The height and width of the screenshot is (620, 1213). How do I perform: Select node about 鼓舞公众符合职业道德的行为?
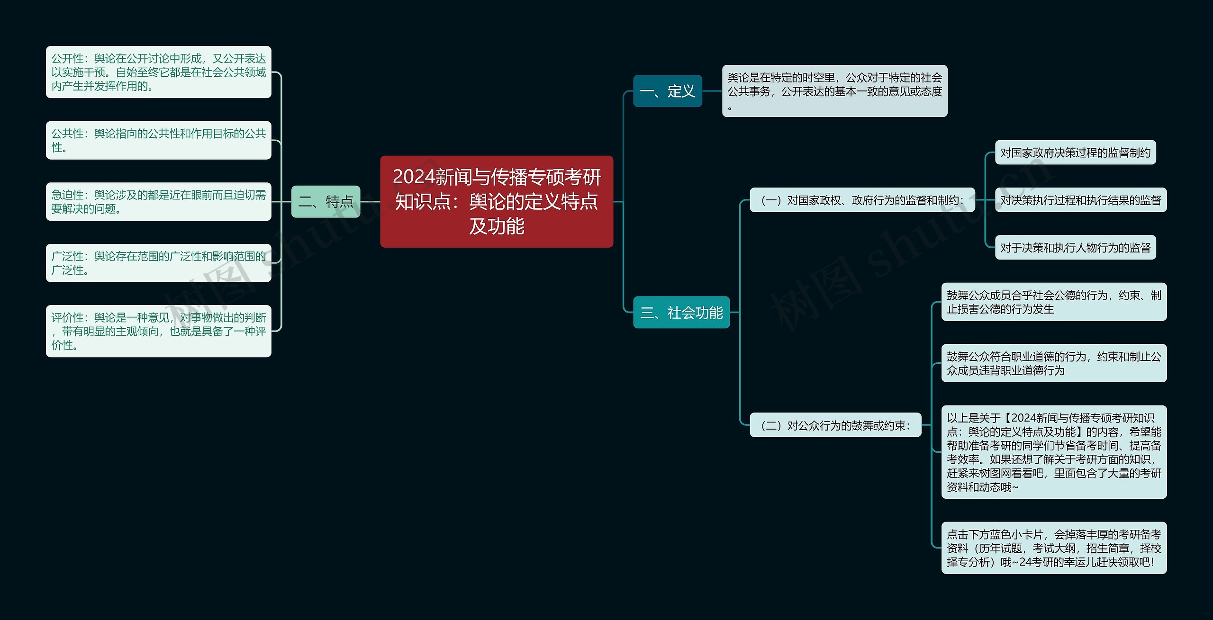tap(1054, 365)
